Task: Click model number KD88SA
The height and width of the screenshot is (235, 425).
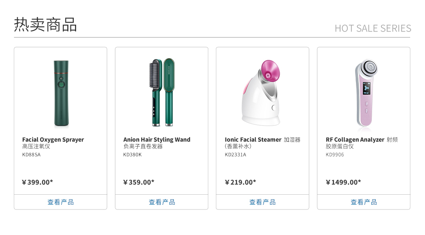Action: click(x=31, y=155)
